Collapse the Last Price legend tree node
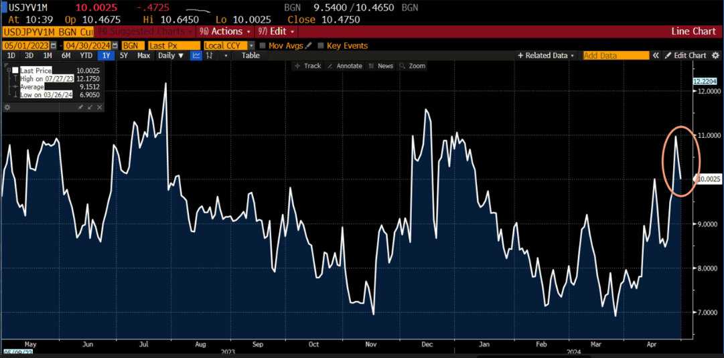 pyautogui.click(x=8, y=70)
